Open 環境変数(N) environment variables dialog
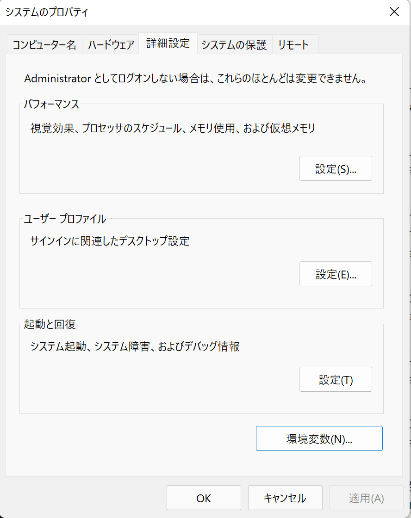Viewport: 411px width, 518px height. coord(319,439)
